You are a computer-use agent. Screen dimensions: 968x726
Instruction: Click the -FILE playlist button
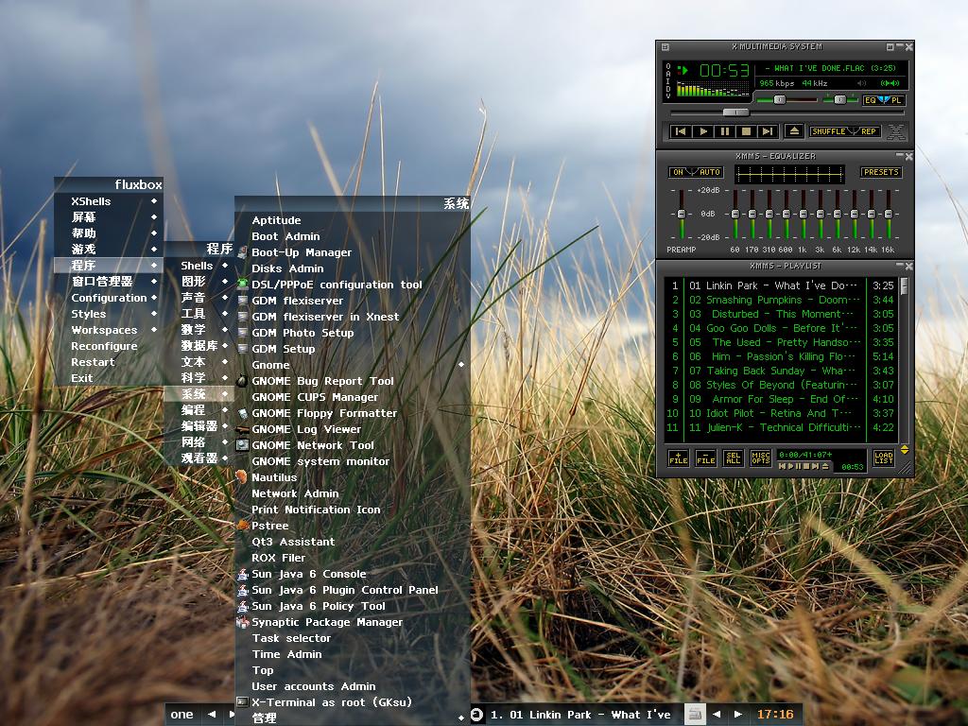pos(705,458)
